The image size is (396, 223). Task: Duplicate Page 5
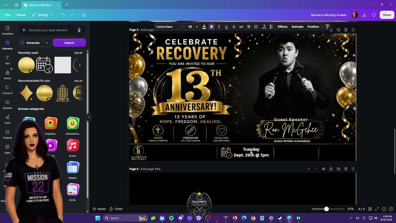[x=338, y=169]
